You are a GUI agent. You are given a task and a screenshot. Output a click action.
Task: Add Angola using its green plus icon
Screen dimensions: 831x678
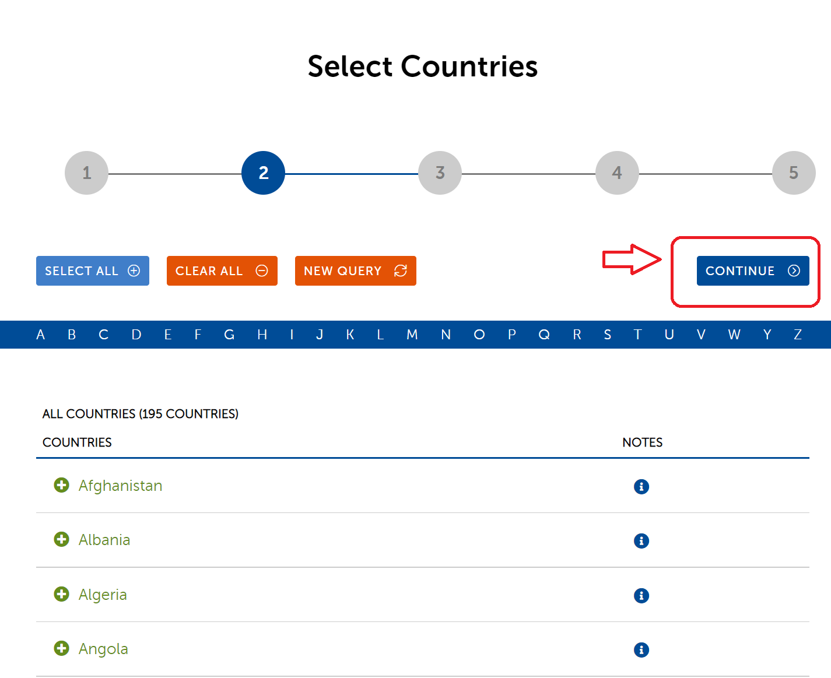[x=61, y=648]
